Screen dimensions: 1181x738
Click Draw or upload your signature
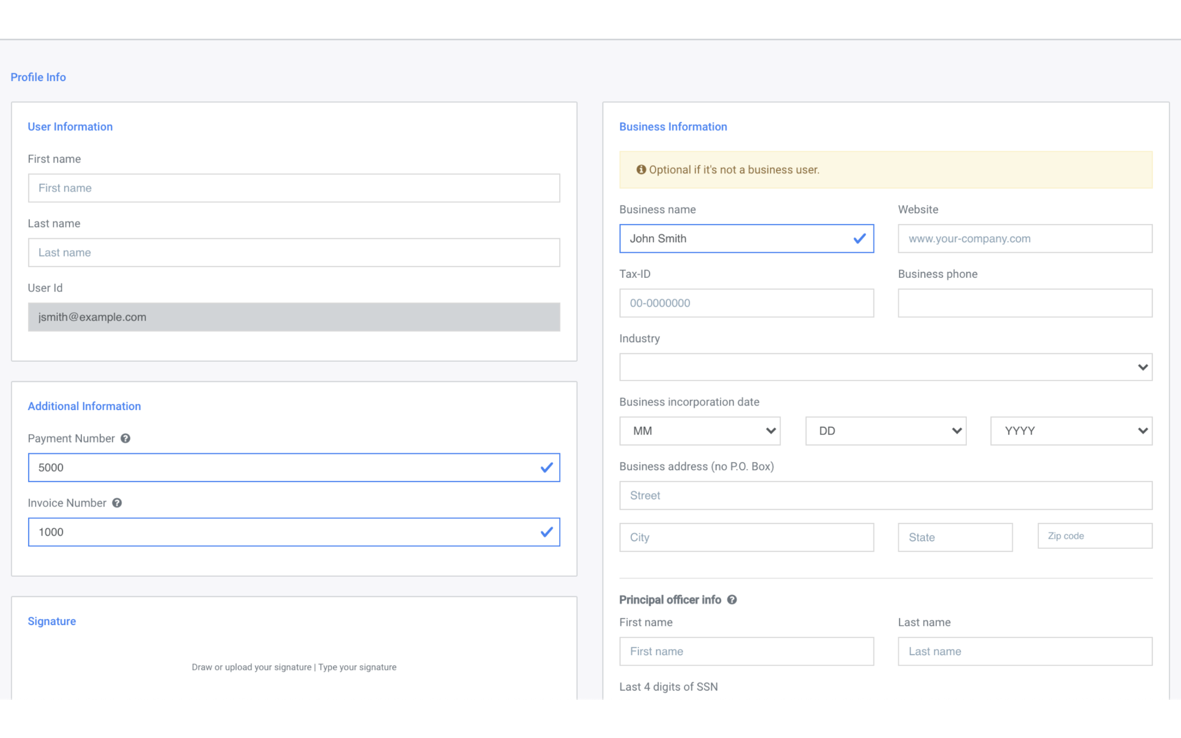pos(252,667)
